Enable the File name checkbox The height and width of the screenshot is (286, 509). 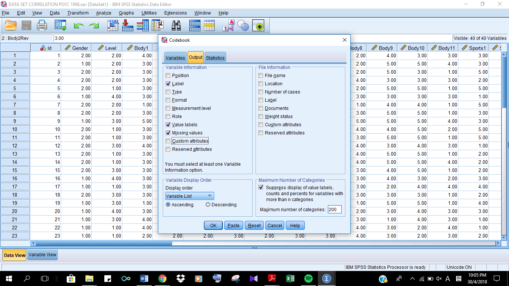pos(261,76)
